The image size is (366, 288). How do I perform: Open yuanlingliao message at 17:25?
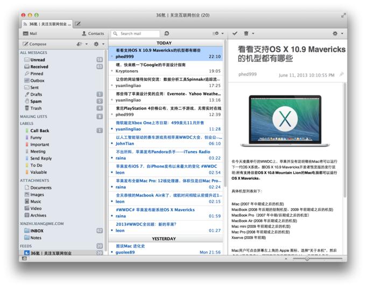[x=166, y=83]
